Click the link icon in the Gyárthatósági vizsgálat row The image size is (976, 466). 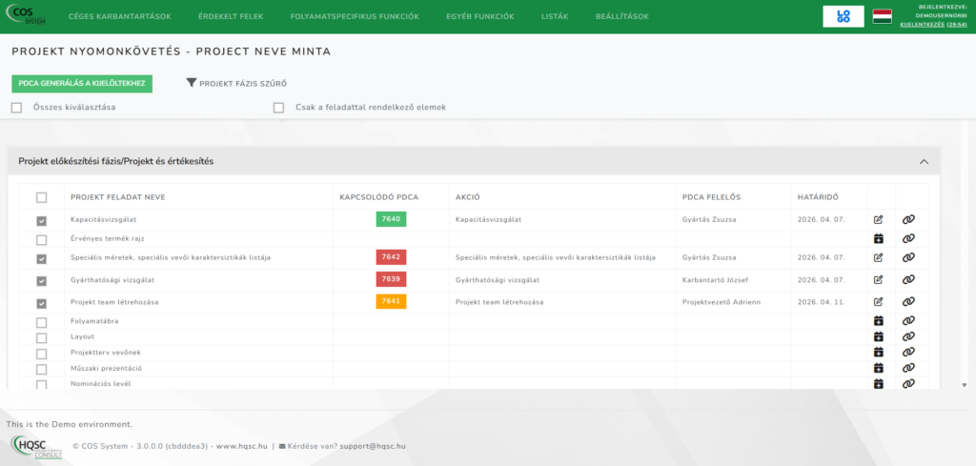[908, 279]
